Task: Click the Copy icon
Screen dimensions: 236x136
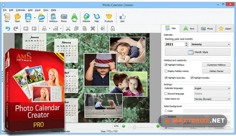Action: click(x=76, y=29)
